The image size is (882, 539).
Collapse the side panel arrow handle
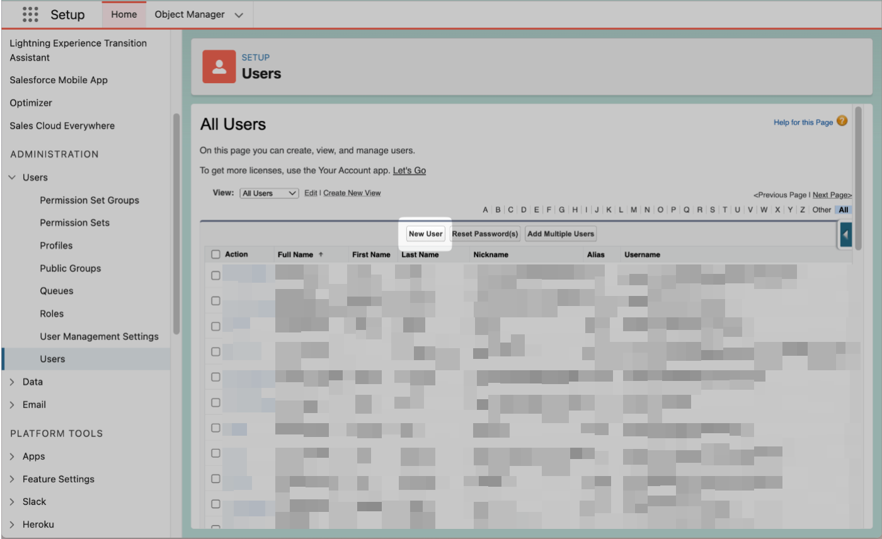click(x=845, y=234)
